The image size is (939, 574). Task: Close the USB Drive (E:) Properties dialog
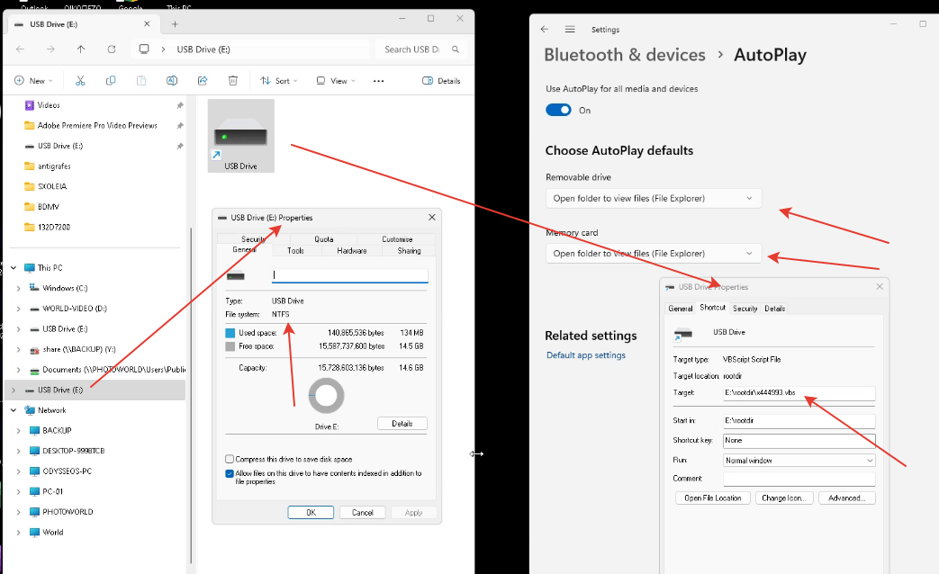click(x=432, y=217)
